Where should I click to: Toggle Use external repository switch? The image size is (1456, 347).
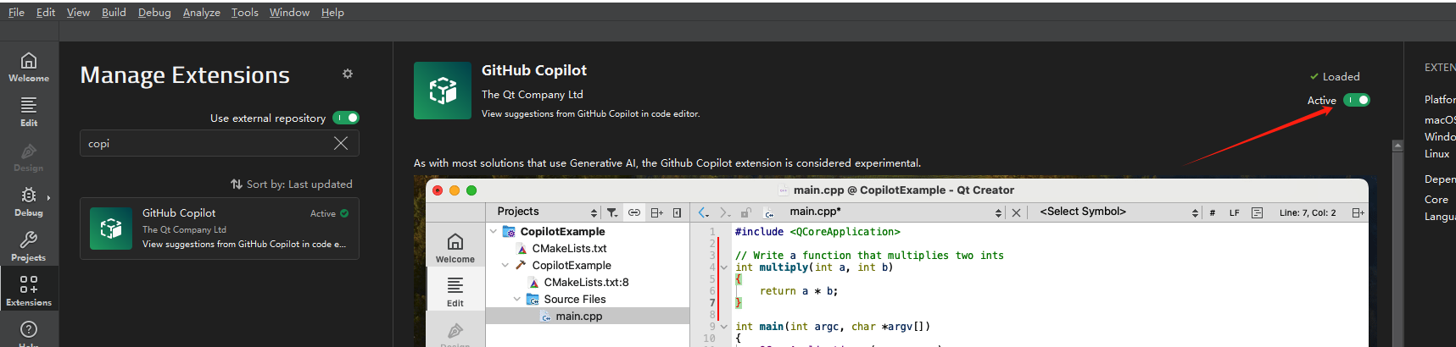346,118
